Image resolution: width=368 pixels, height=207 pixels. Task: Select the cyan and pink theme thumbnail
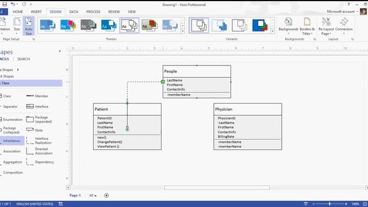point(68,25)
